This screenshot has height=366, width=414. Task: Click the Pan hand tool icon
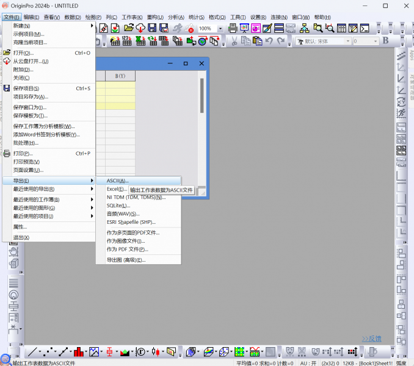[x=13, y=252]
